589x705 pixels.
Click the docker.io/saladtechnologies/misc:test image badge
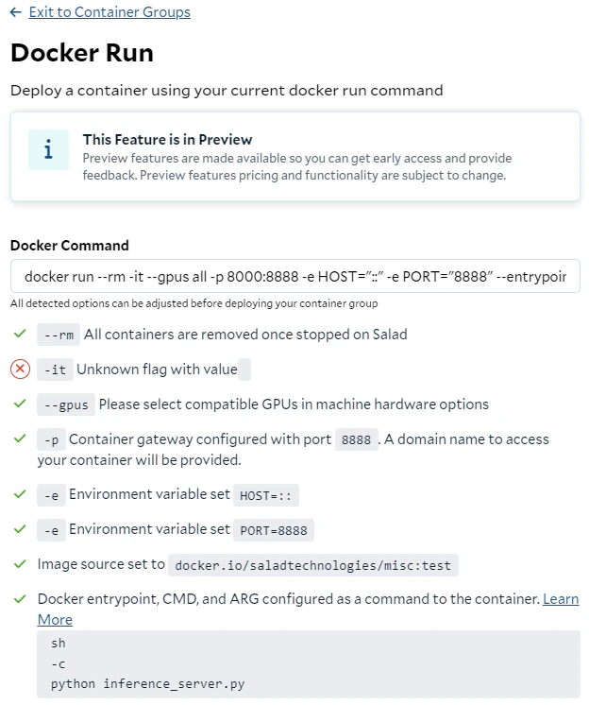(x=313, y=565)
